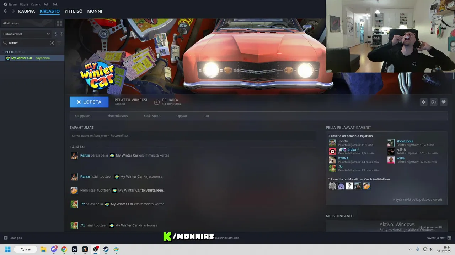Click the Steam logo in title bar
The width and height of the screenshot is (455, 255).
(x=5, y=4)
